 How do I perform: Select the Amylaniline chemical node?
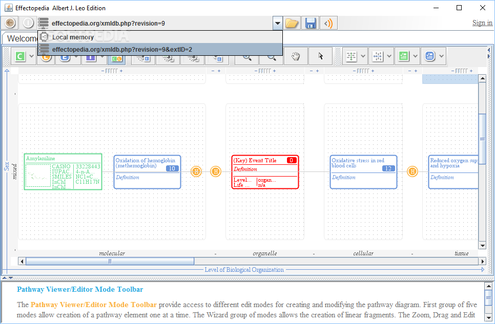[x=63, y=171]
